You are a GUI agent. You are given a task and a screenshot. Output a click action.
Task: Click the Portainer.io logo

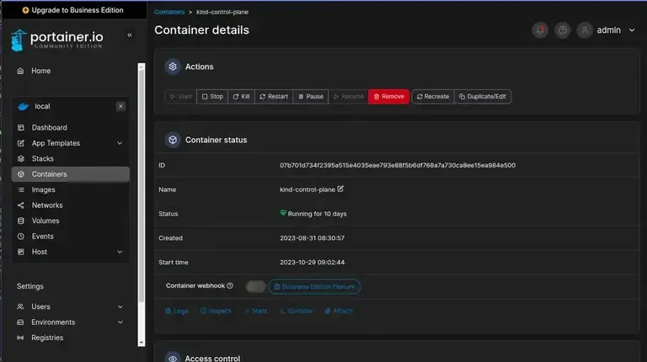(57, 40)
